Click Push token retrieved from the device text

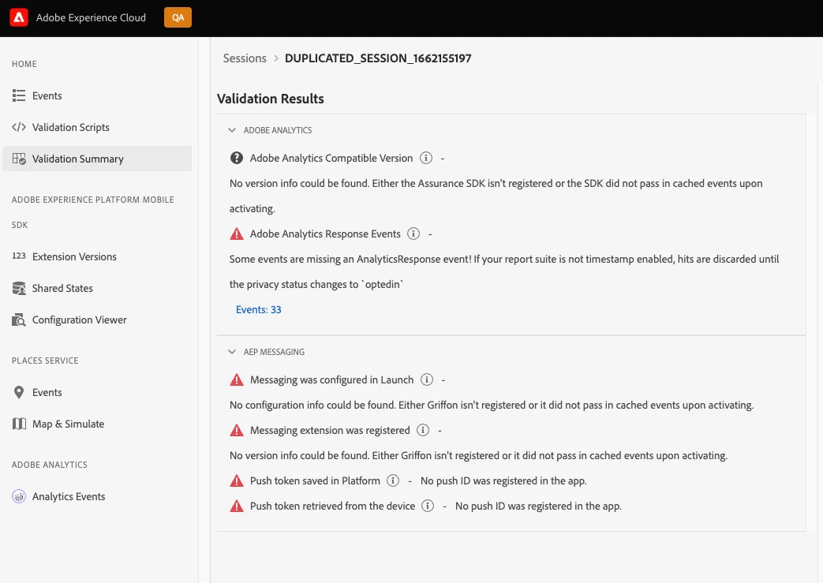pos(332,506)
